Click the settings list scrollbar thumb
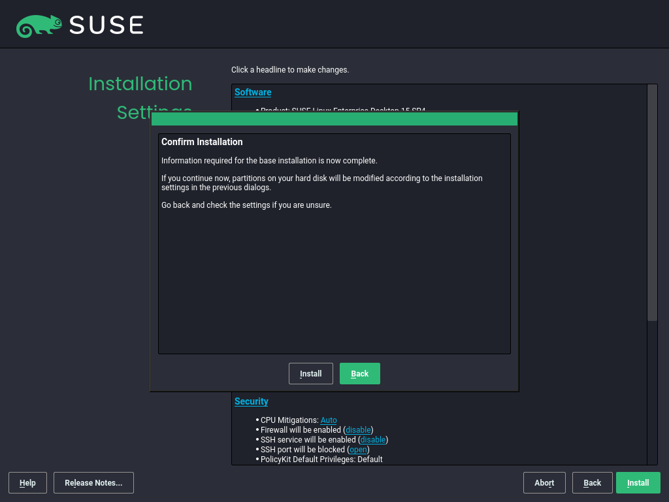 pyautogui.click(x=652, y=203)
